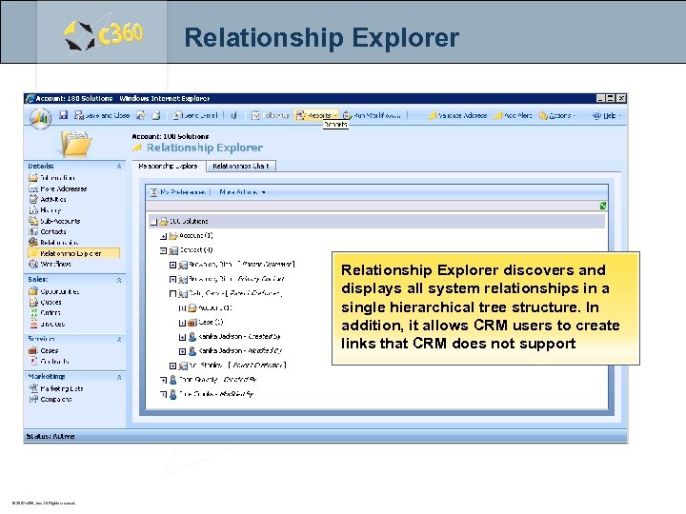Open Information in the Details section
The height and width of the screenshot is (514, 686).
[52, 177]
